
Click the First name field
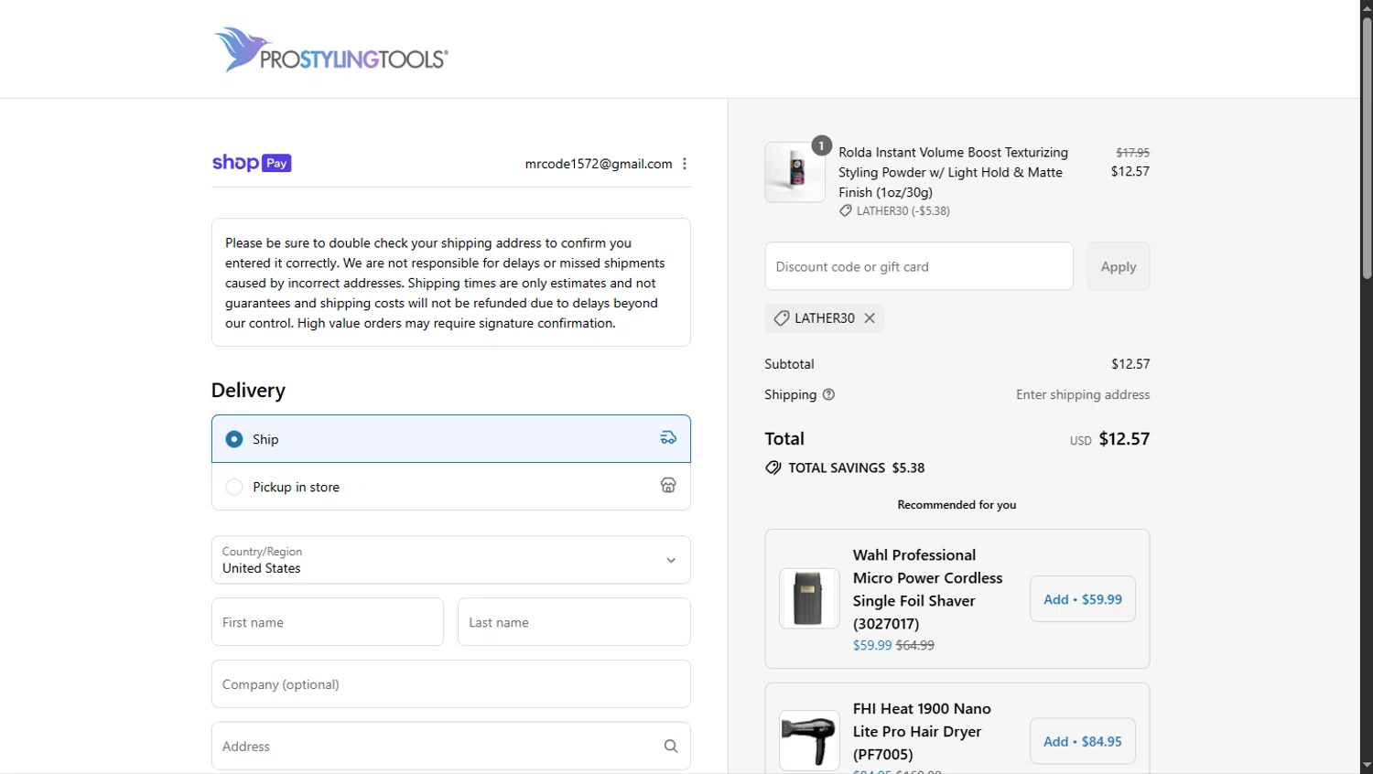point(328,622)
